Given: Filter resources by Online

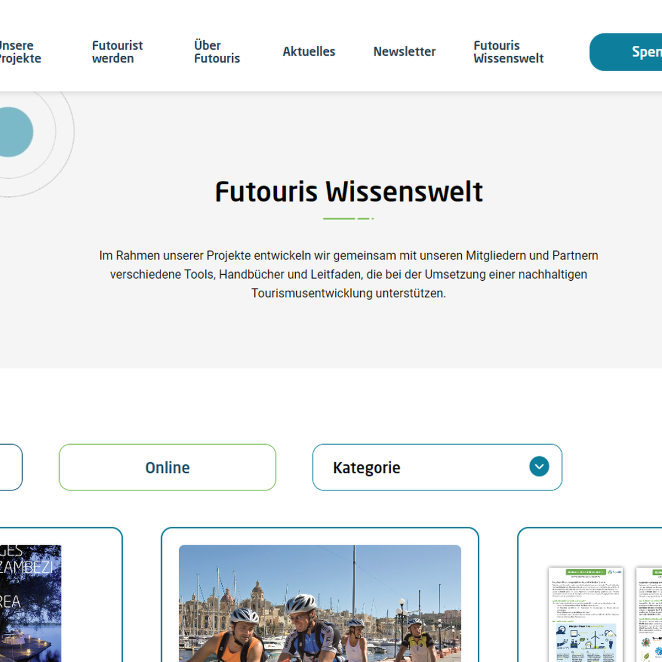Looking at the screenshot, I should [167, 467].
